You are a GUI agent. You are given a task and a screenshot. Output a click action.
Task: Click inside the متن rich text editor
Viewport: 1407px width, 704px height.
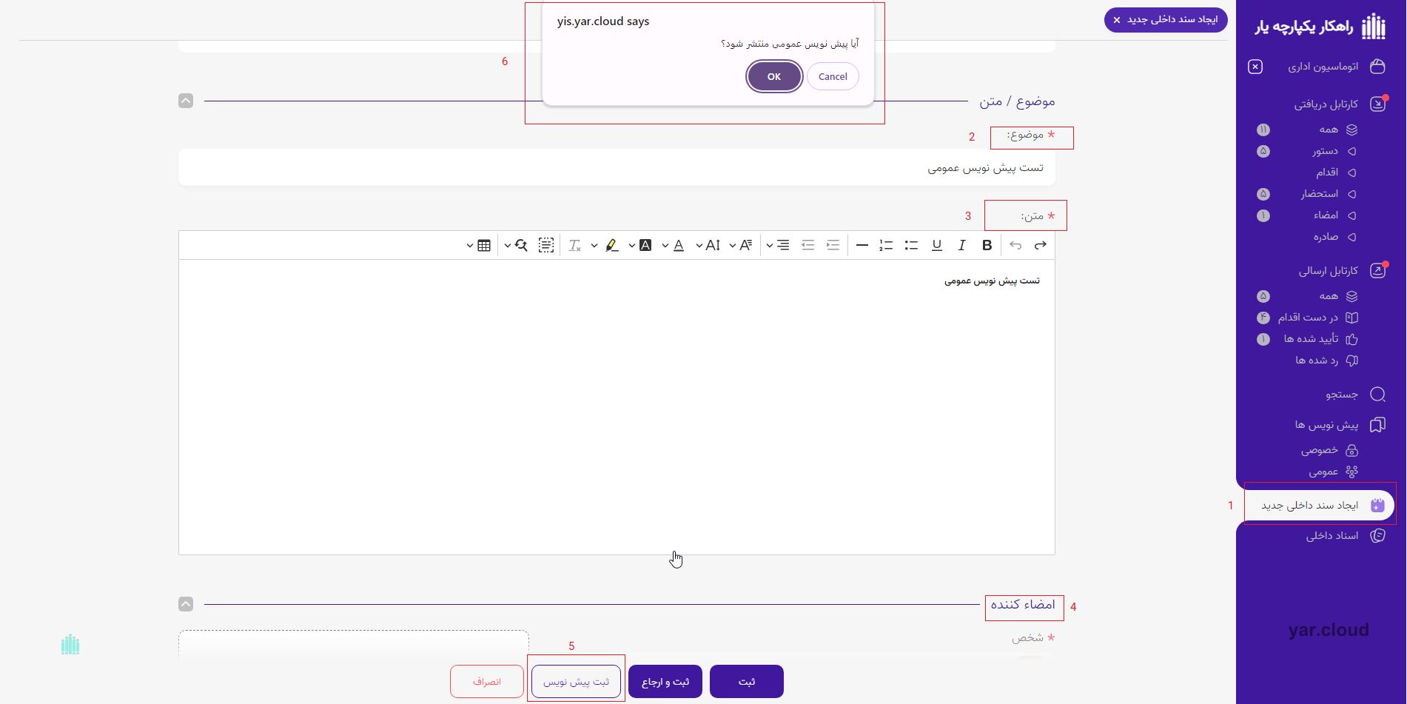[617, 406]
